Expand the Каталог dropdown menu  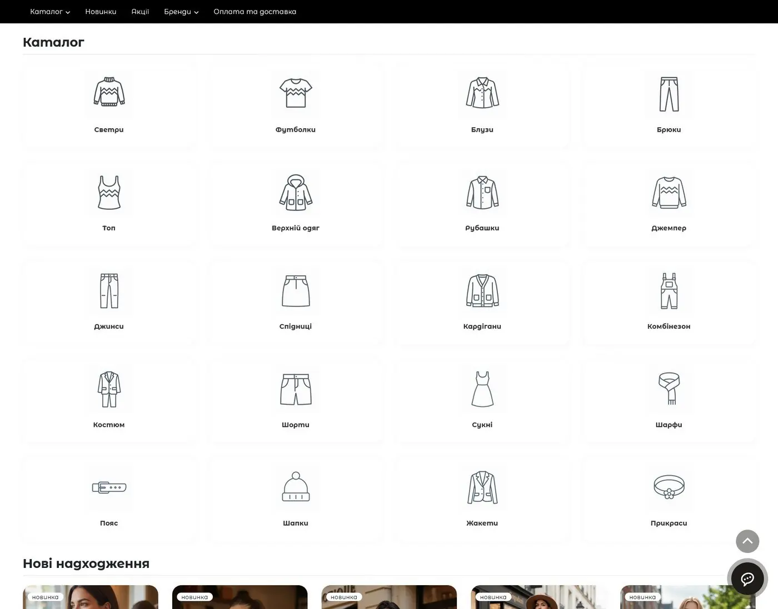[x=50, y=12]
